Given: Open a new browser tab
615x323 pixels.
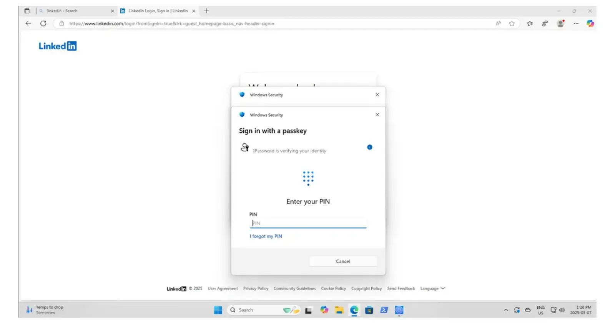Looking at the screenshot, I should click(206, 11).
